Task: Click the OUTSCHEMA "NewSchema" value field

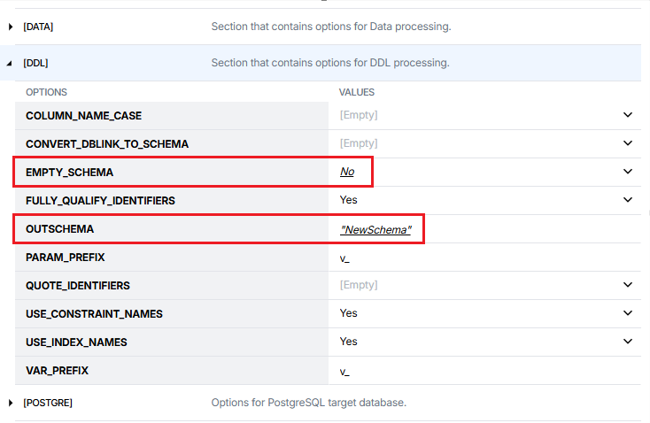Action: [375, 229]
